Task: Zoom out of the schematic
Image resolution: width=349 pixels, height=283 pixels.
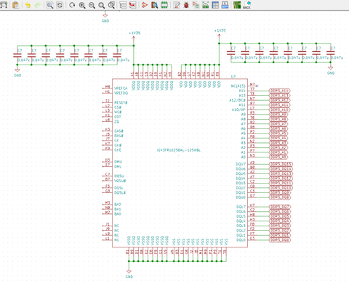Action: tap(92, 5)
